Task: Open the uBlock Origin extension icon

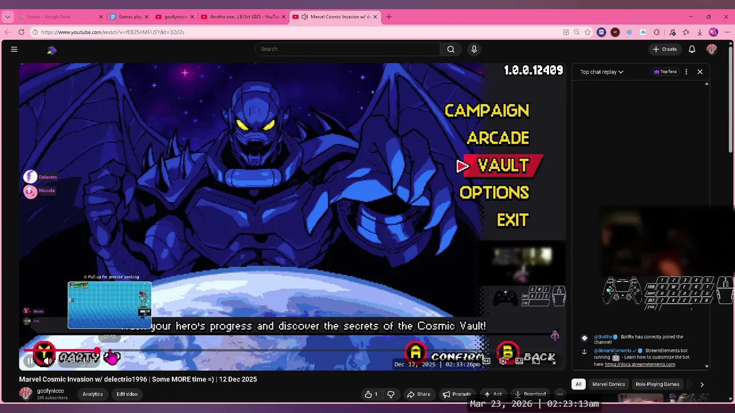Action: 615,32
